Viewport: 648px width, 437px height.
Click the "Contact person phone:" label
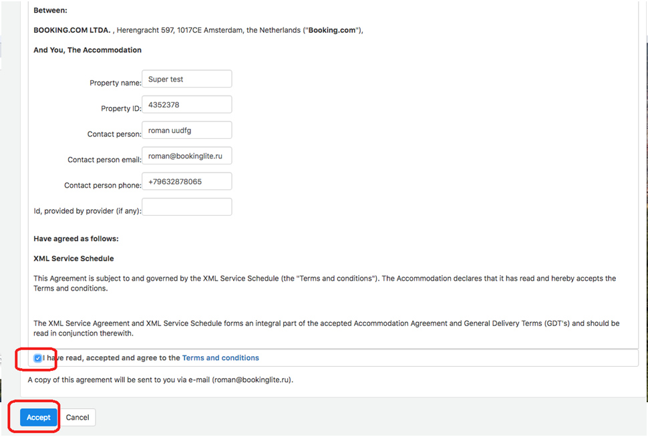point(102,186)
